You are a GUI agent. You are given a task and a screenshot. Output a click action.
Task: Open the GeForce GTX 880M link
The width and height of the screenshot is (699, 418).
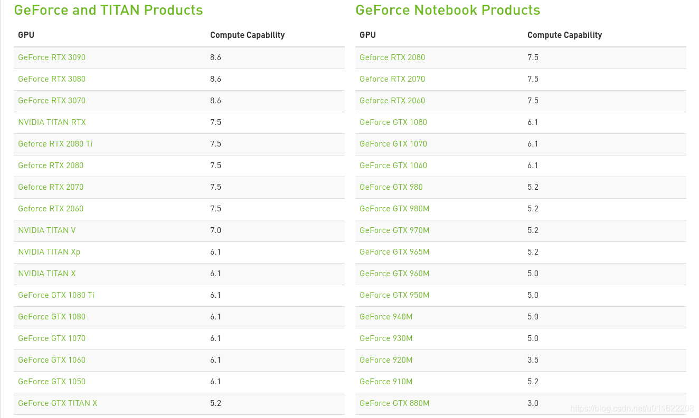tap(394, 403)
